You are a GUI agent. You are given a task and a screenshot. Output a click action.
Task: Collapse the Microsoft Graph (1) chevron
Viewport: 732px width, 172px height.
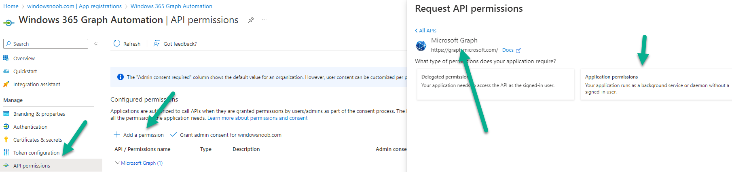118,163
